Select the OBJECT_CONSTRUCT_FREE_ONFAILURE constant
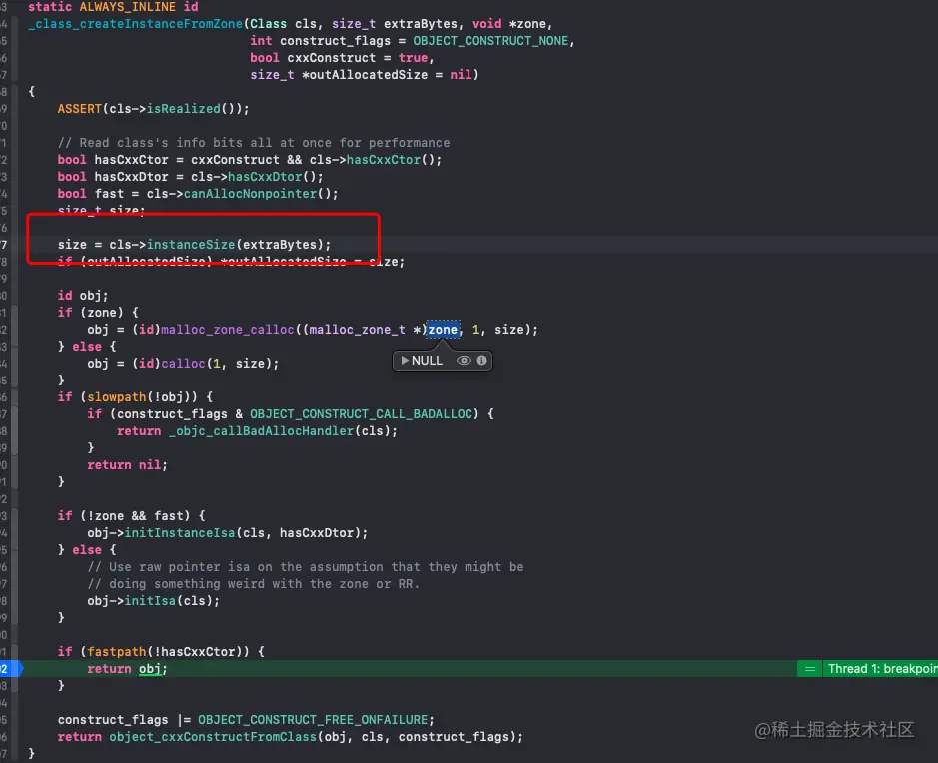 tap(313, 720)
